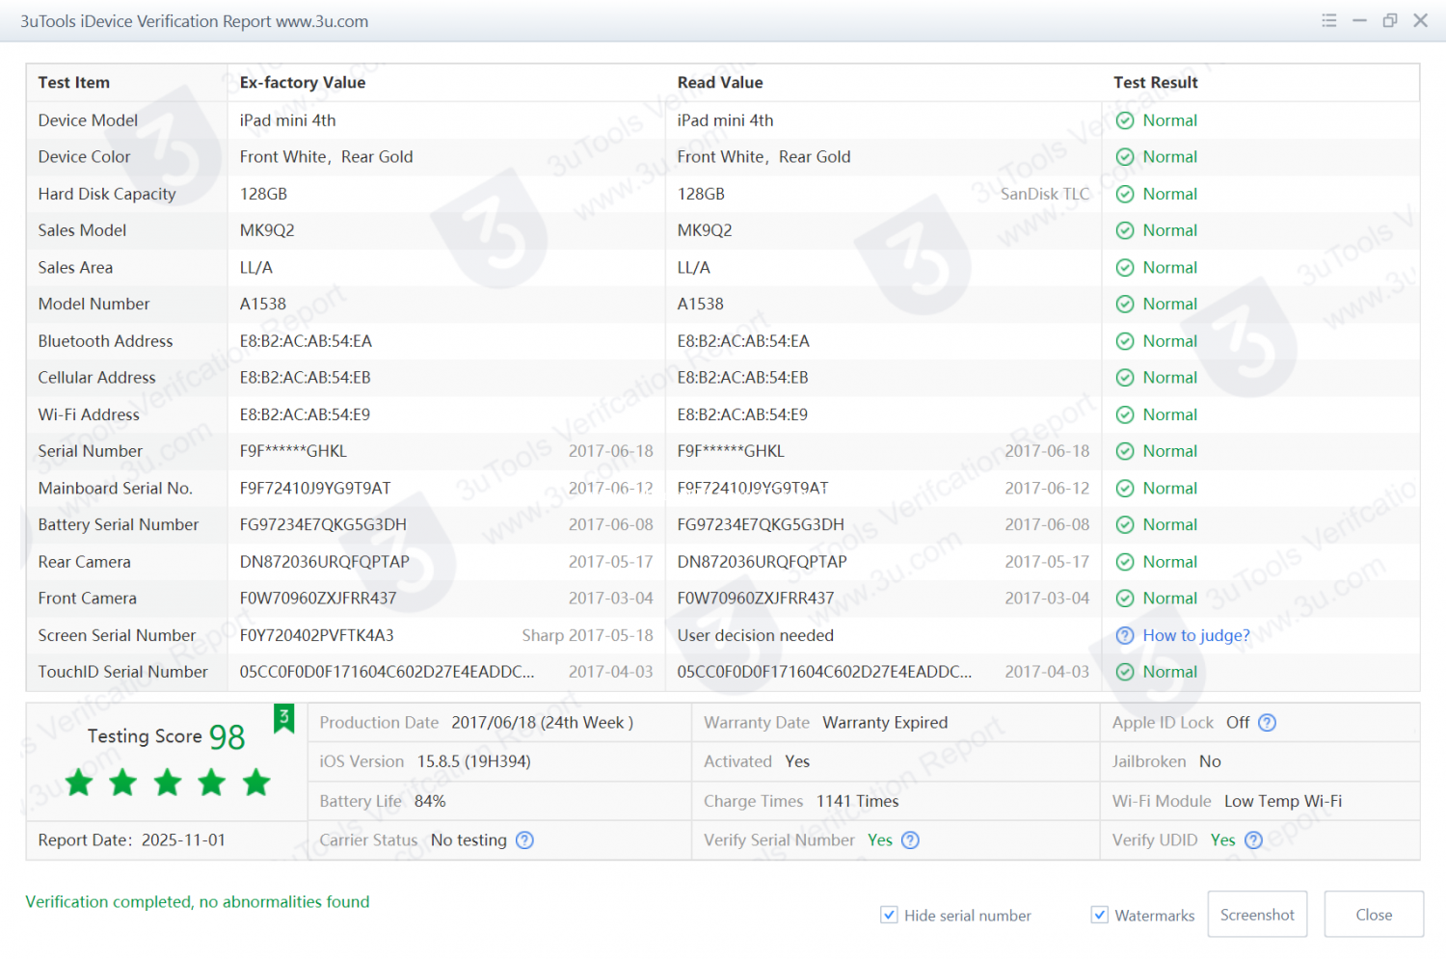Click the help icon beside Apple ID Lock
The height and width of the screenshot is (959, 1446).
pyautogui.click(x=1268, y=723)
